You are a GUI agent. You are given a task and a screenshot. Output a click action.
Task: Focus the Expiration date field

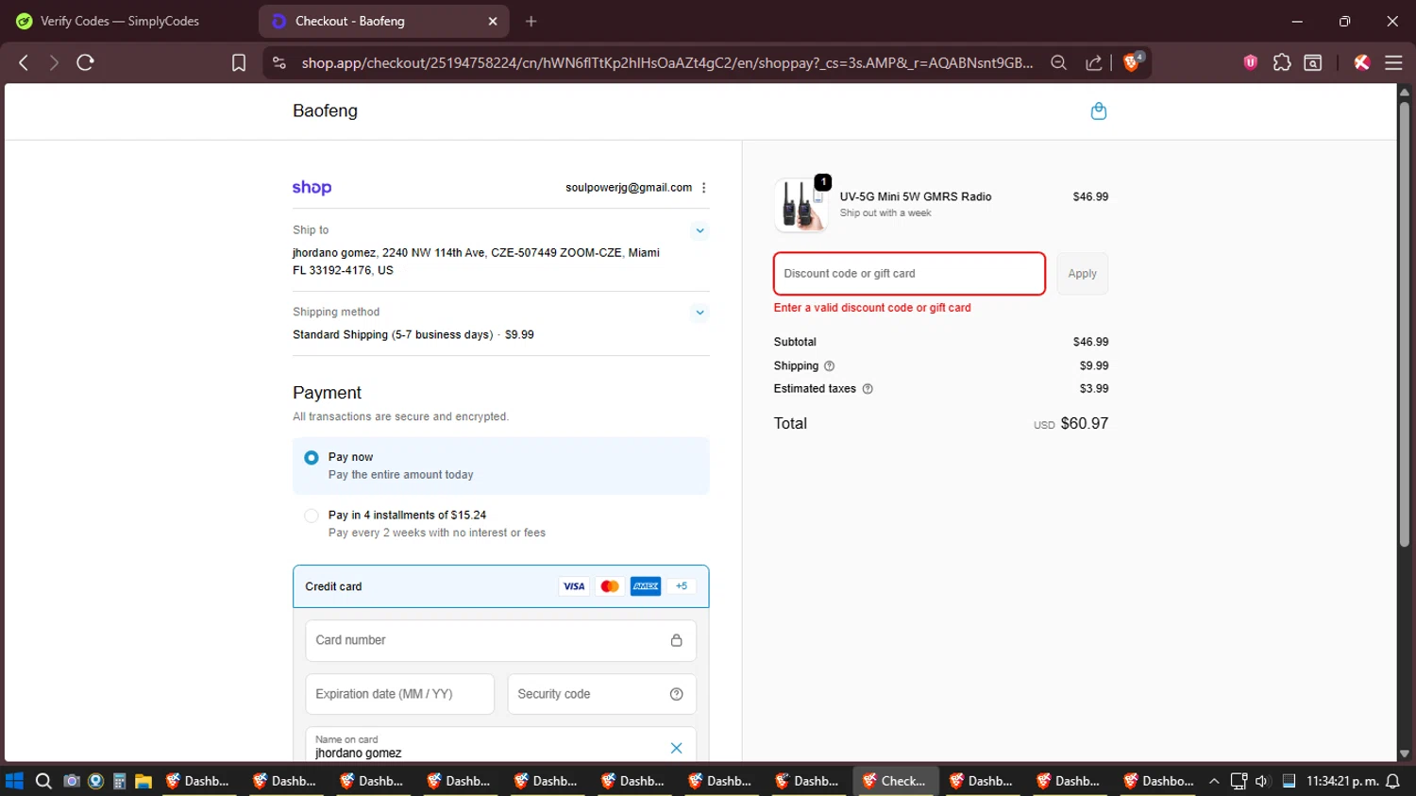tap(399, 694)
